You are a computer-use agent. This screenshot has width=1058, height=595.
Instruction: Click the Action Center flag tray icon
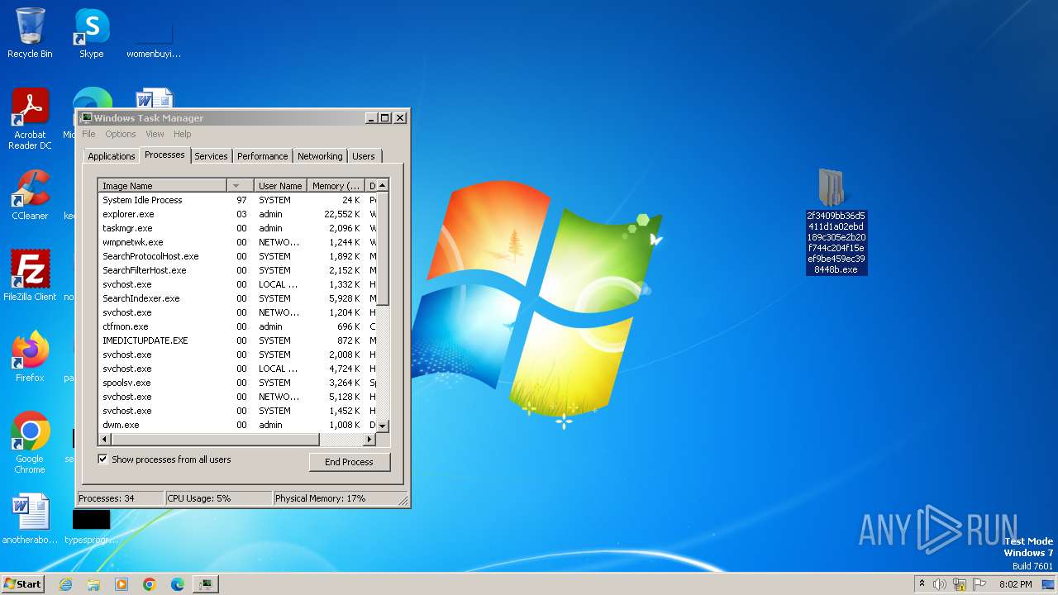[x=979, y=584]
